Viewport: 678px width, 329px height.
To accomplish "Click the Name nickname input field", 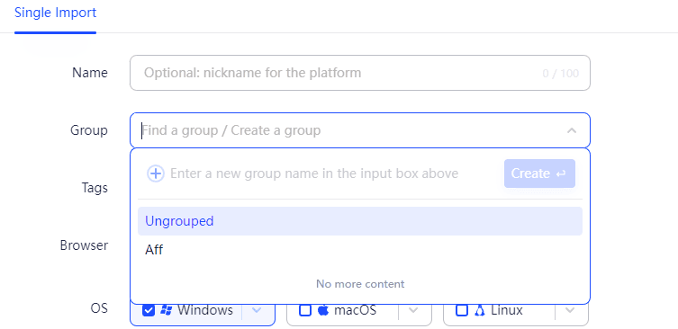I will pyautogui.click(x=360, y=73).
